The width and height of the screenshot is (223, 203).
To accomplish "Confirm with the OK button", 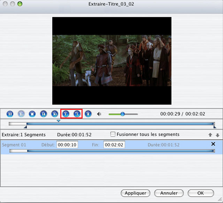I will tap(201, 193).
